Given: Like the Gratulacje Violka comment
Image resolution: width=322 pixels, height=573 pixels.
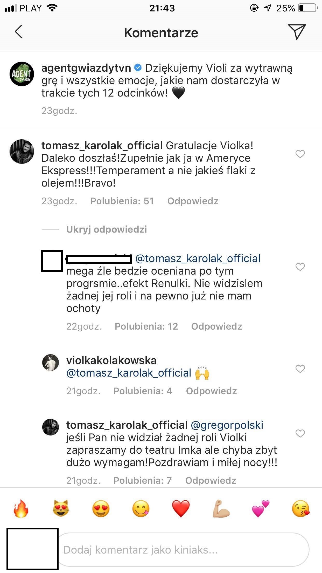Looking at the screenshot, I should click(x=300, y=154).
